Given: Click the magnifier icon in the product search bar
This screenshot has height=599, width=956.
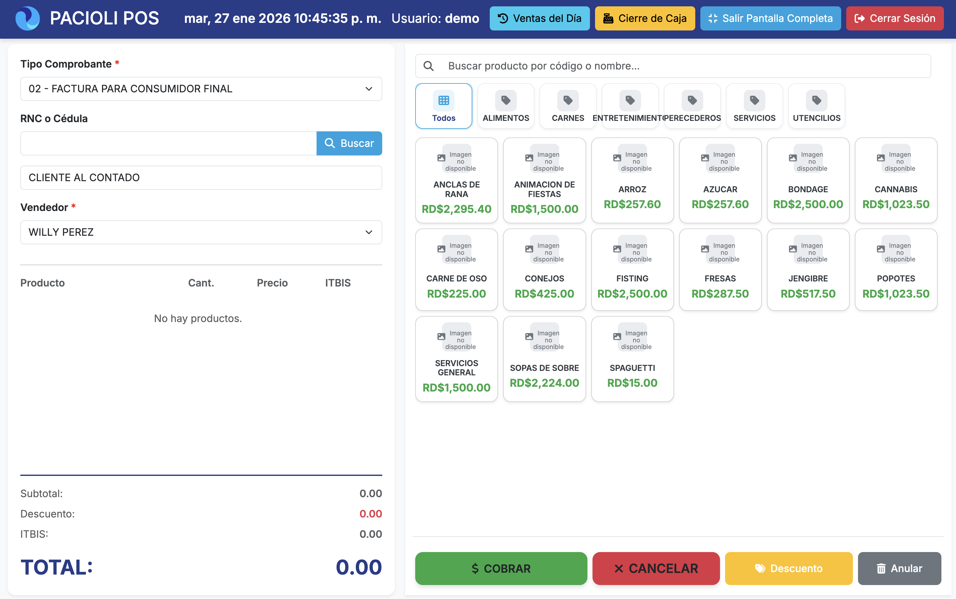Looking at the screenshot, I should [429, 66].
